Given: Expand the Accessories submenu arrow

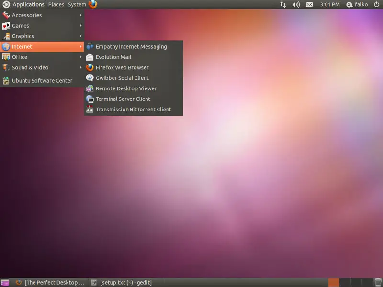Looking at the screenshot, I should (x=80, y=15).
